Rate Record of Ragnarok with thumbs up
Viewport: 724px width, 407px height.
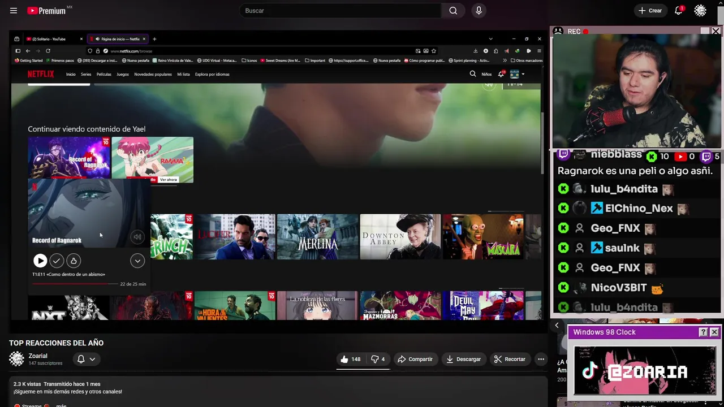click(x=74, y=261)
